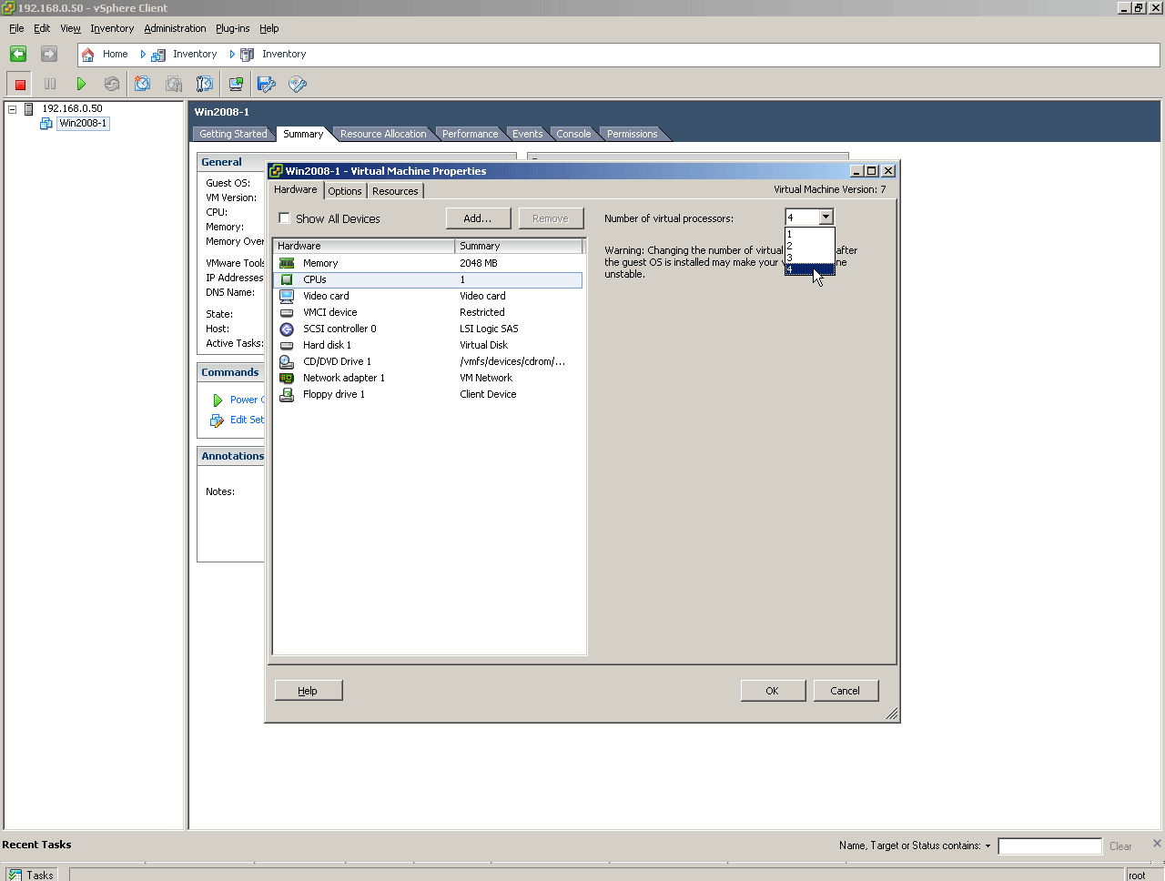Open the View menu
Image resolution: width=1165 pixels, height=881 pixels.
pyautogui.click(x=70, y=28)
